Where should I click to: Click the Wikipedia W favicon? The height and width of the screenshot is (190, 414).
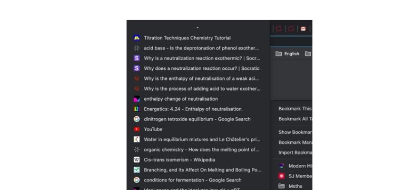coord(137,160)
